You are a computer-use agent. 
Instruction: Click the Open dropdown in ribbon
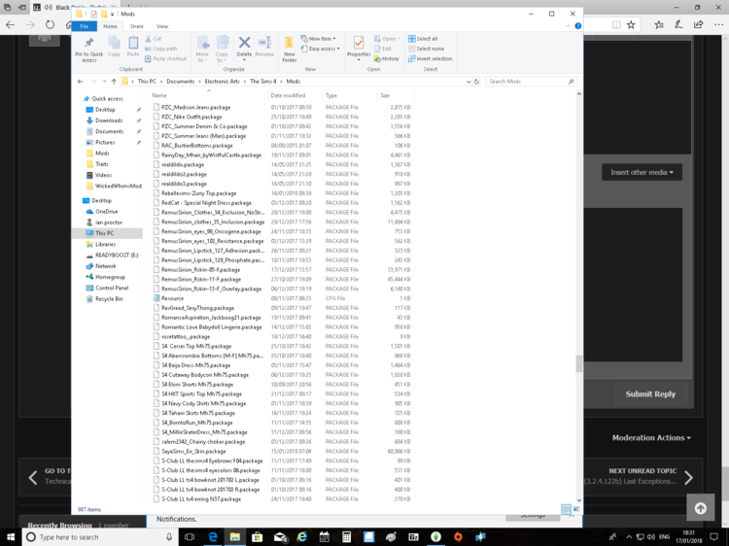[387, 39]
